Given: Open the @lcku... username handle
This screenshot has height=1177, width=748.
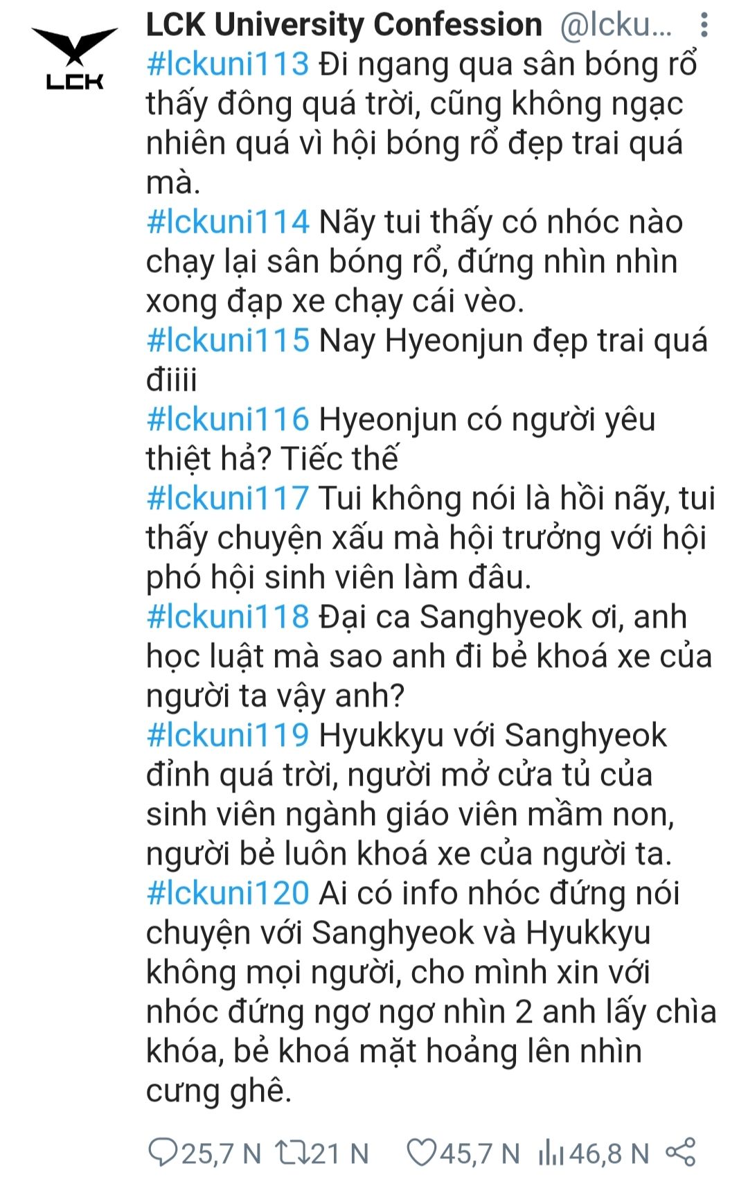Looking at the screenshot, I should pyautogui.click(x=616, y=26).
